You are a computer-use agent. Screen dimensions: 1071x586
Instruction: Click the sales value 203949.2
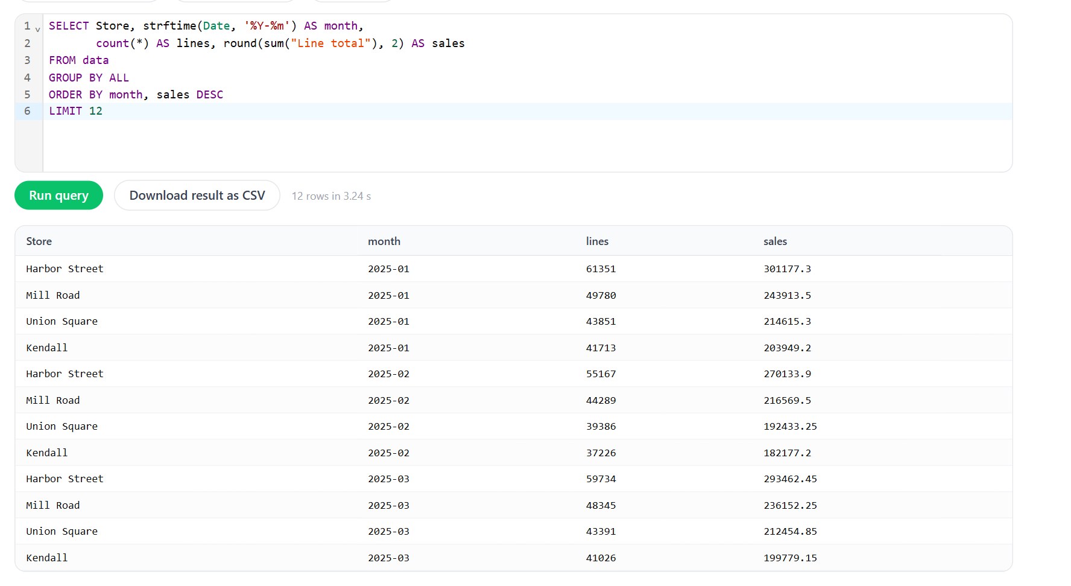click(787, 348)
